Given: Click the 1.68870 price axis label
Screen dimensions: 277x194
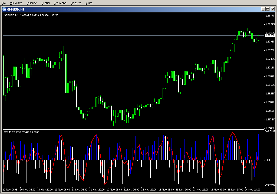Looking at the screenshot, I should pyautogui.click(x=270, y=15).
